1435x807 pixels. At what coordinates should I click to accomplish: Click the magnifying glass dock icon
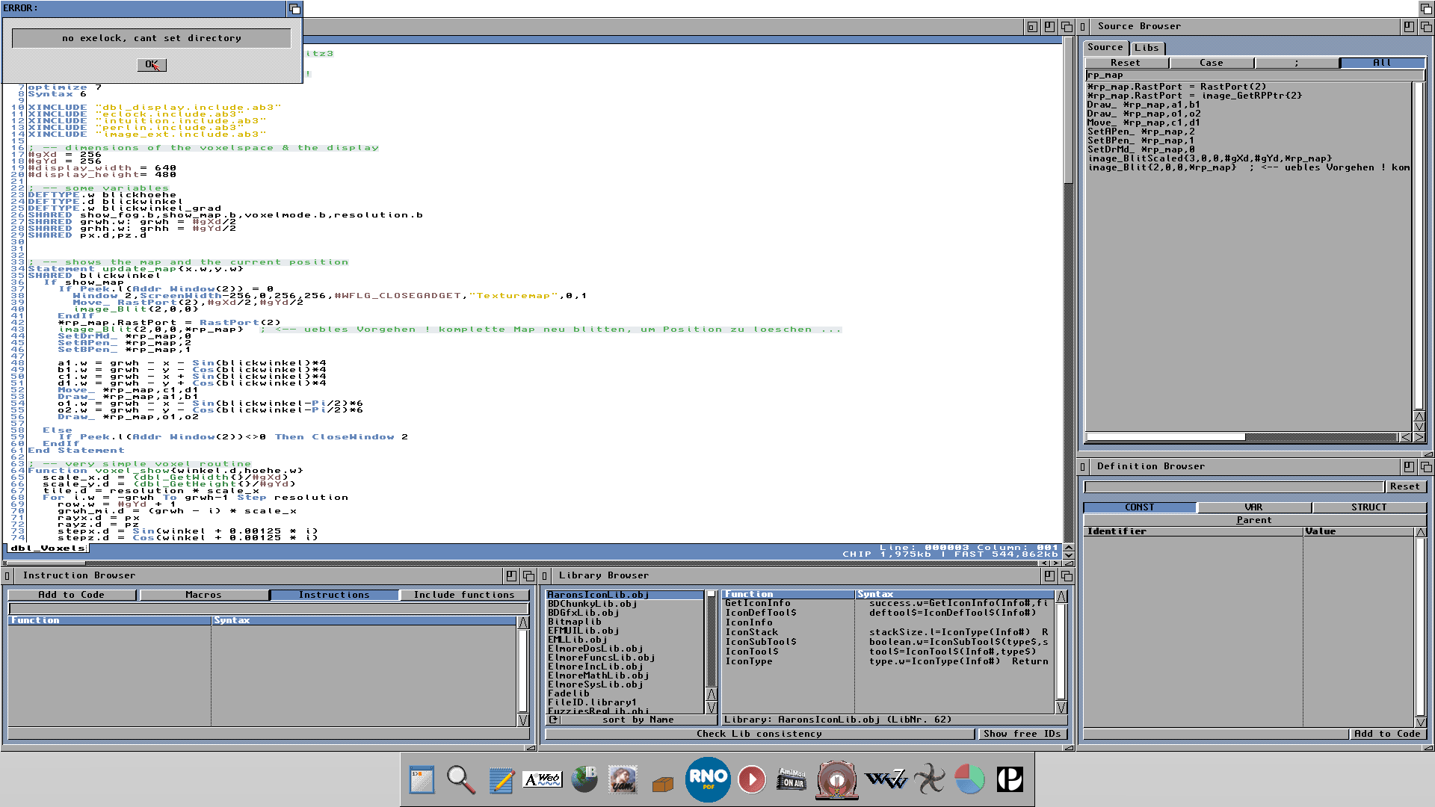coord(460,779)
